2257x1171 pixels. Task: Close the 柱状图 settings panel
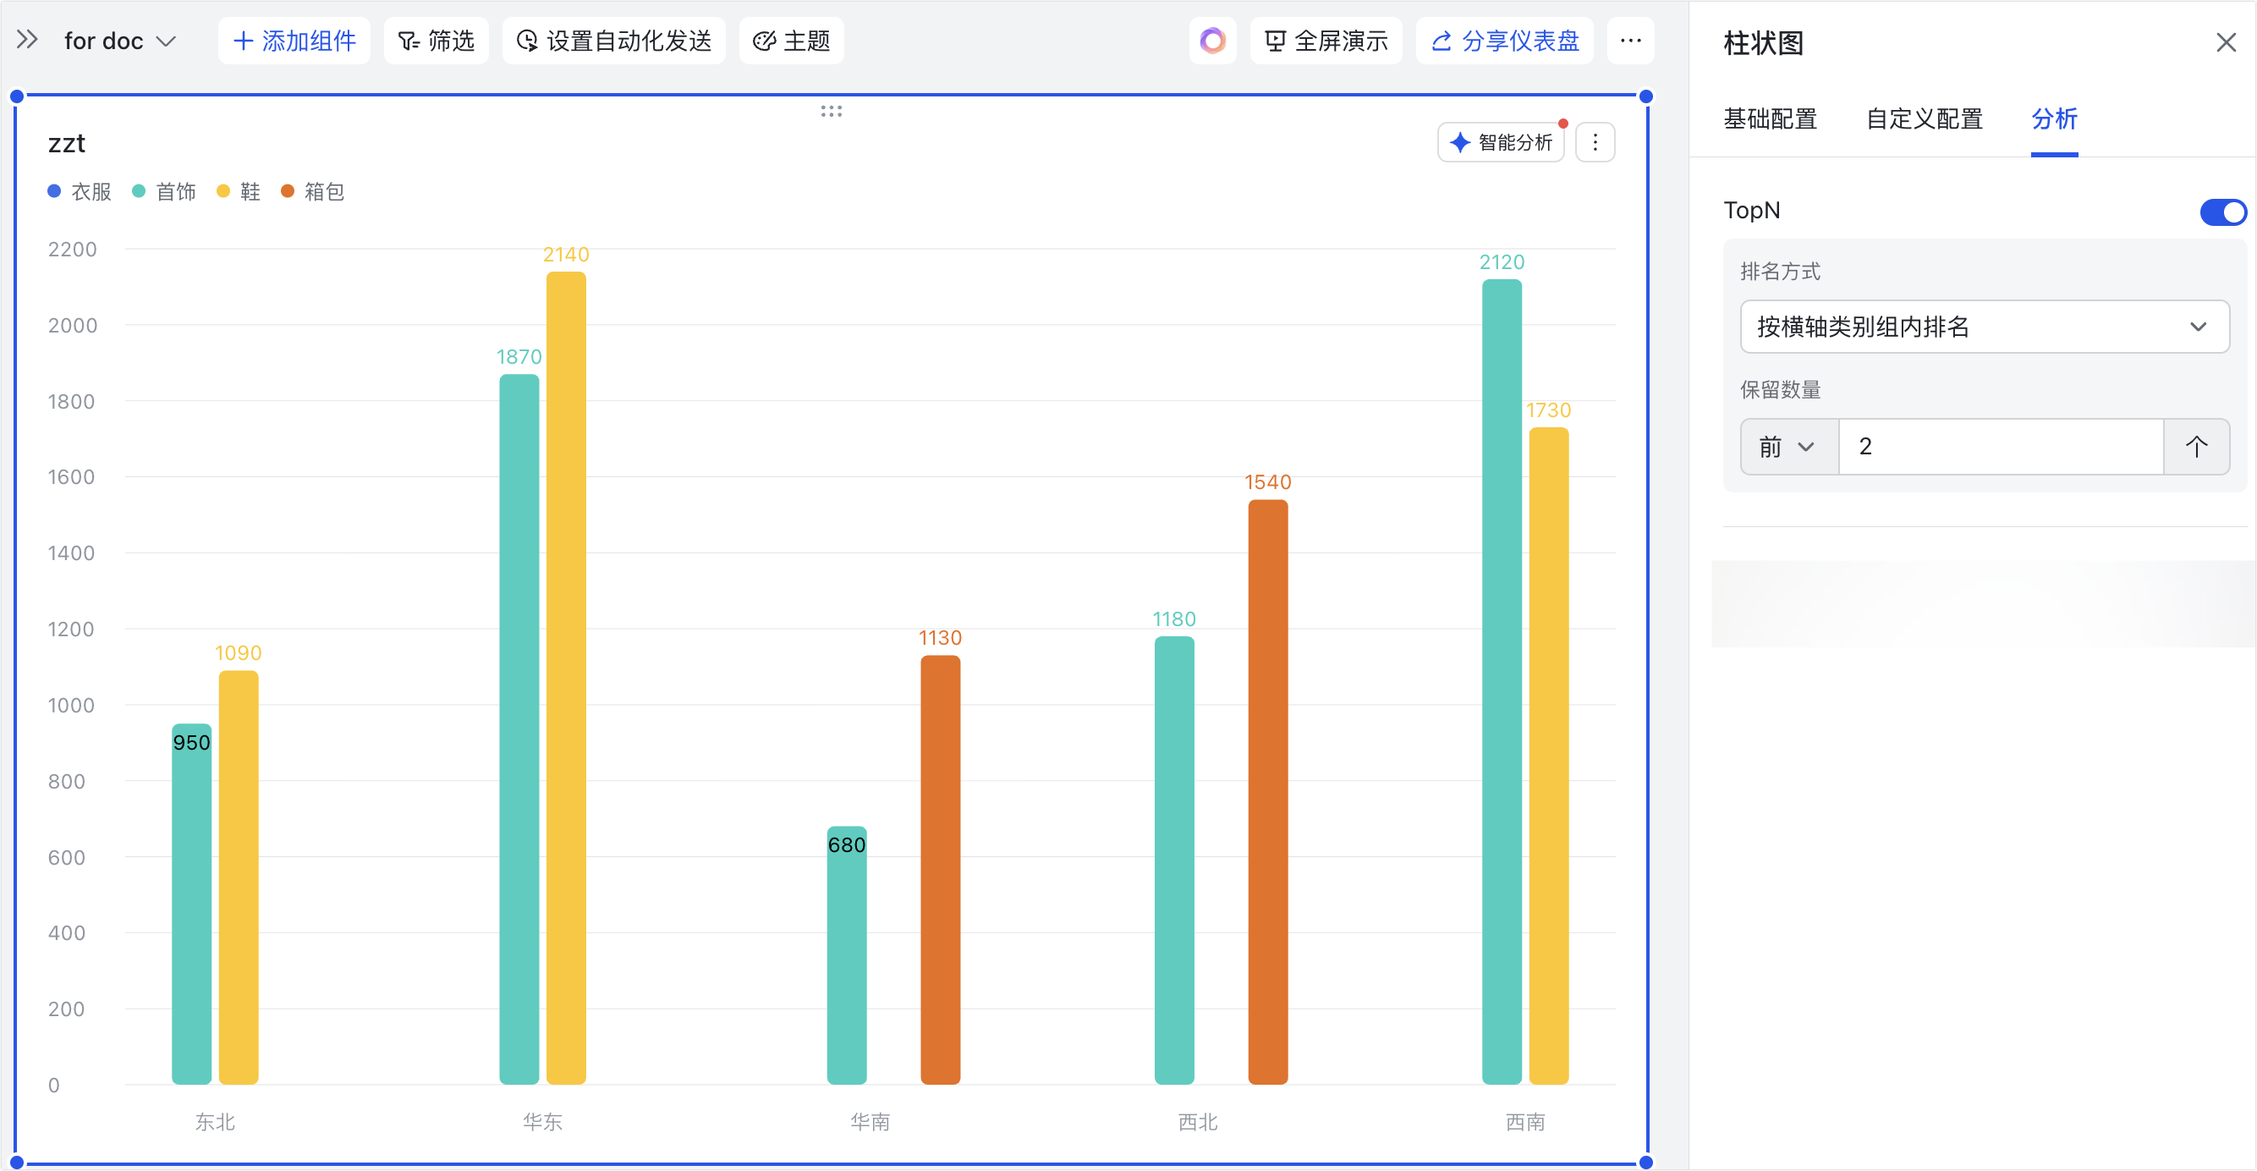(x=2226, y=42)
